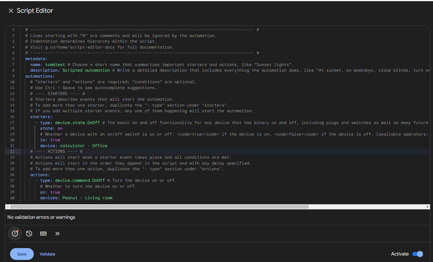Save the script

pos(22,254)
